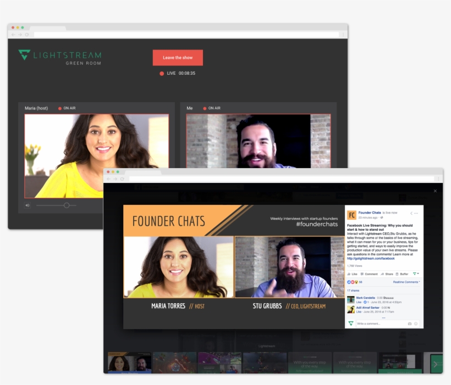Viewport: 451px width, 385px height.
Task: Click the Me video feed in Green Room
Action: coord(258,141)
